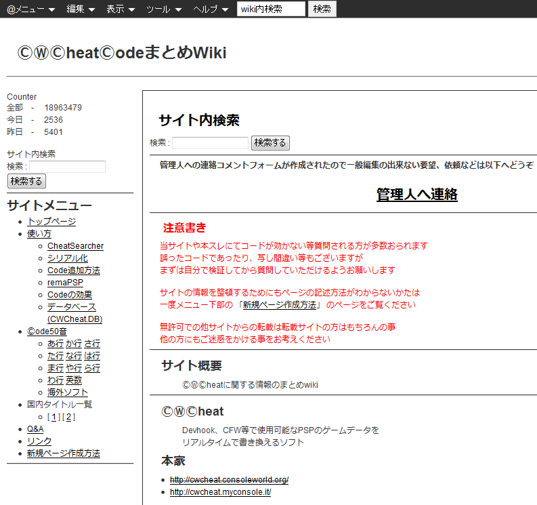Select the 今日 counter value 2536
The height and width of the screenshot is (505, 537).
(x=53, y=120)
